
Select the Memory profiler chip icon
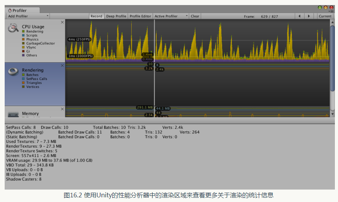pyautogui.click(x=13, y=115)
